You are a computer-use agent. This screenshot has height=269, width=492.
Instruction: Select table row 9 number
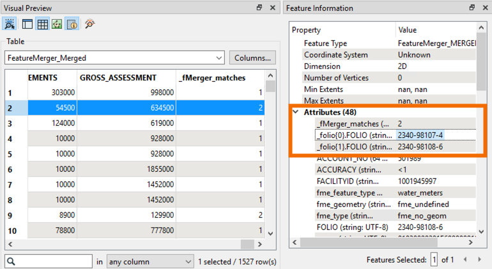[10, 215]
